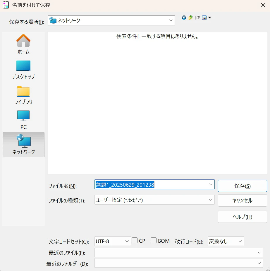Image resolution: width=270 pixels, height=271 pixels.
Task: Open the view menu icon
Action: pos(204,18)
